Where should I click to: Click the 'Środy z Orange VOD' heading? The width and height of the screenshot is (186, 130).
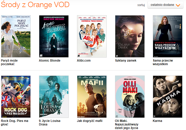pos(35,4)
